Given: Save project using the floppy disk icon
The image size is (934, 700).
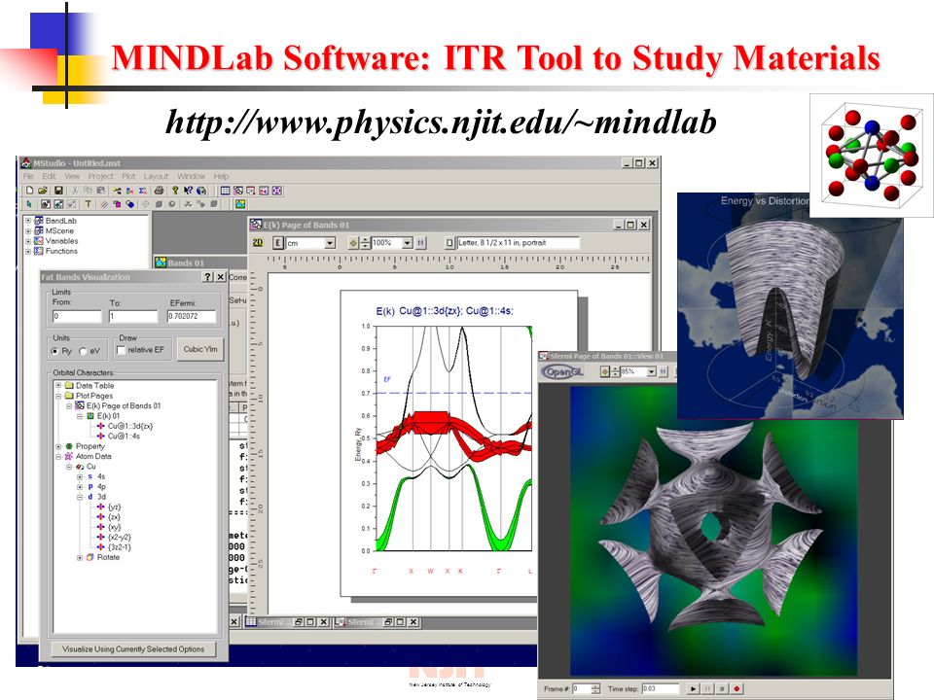Looking at the screenshot, I should 58,191.
